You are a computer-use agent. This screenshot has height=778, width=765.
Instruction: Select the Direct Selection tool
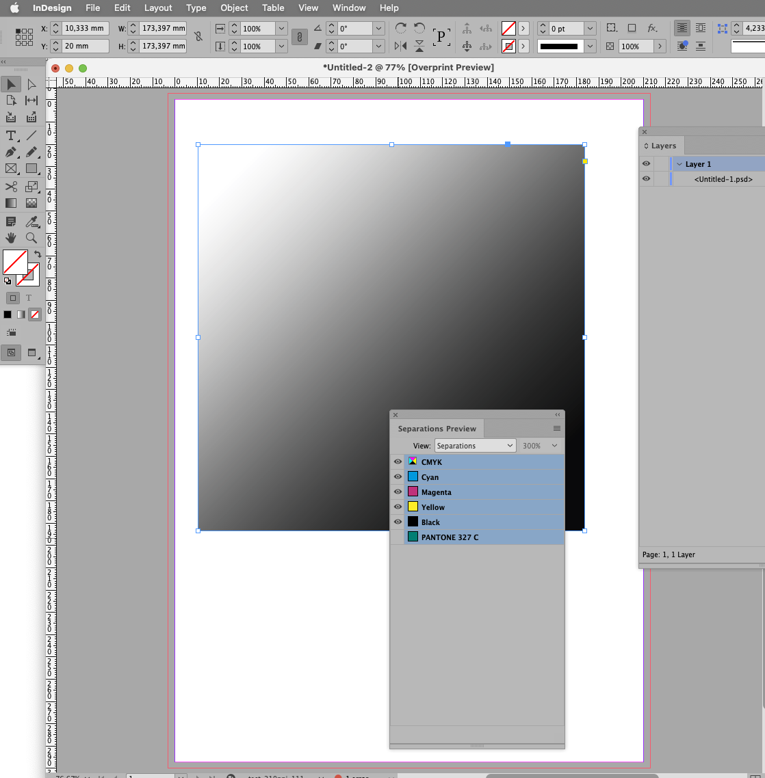point(31,83)
